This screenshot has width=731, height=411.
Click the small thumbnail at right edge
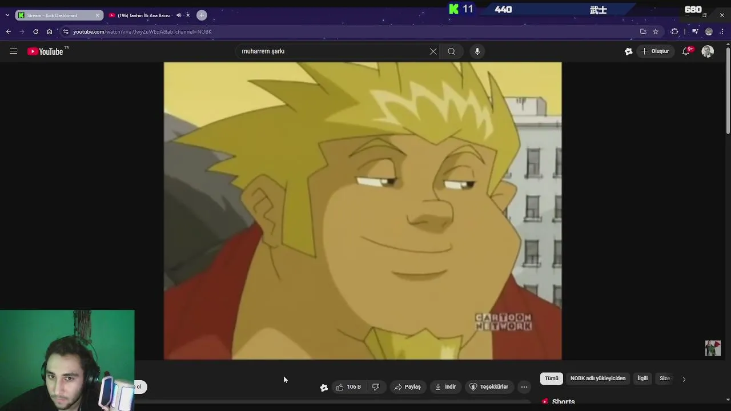(713, 348)
